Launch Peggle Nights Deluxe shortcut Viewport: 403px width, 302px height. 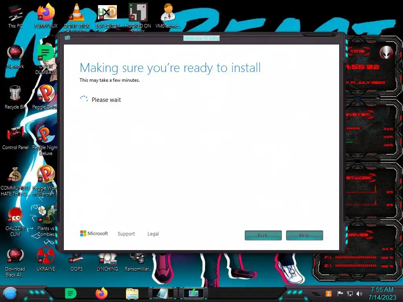pos(45,140)
